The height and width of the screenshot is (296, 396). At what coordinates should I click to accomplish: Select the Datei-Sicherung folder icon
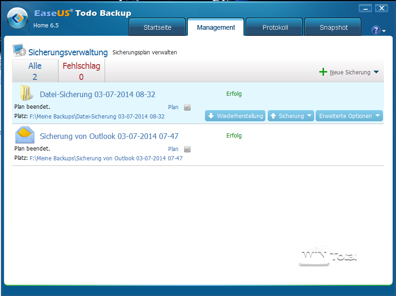point(26,93)
